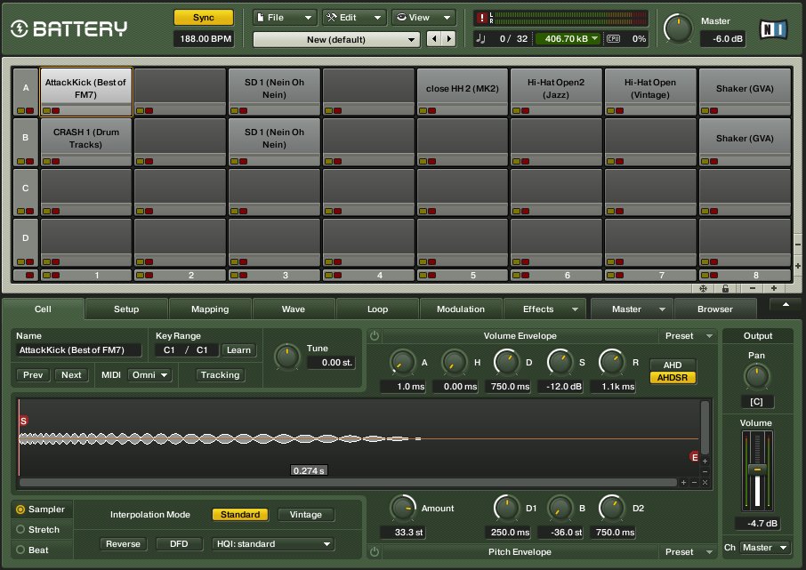Load the next kit with right arrow
This screenshot has height=570, width=806.
pos(448,38)
